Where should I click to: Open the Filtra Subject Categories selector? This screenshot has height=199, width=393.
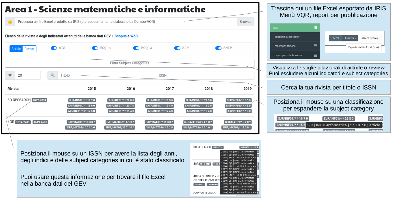pos(130,63)
